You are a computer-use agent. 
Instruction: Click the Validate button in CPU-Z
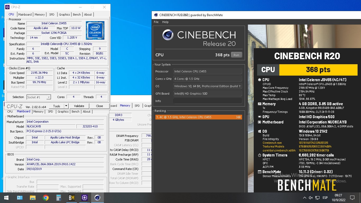pos(79,106)
